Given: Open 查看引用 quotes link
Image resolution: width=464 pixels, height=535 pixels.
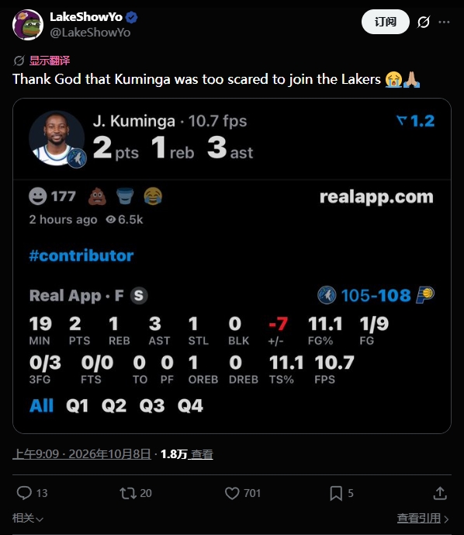Looking at the screenshot, I should tap(423, 518).
